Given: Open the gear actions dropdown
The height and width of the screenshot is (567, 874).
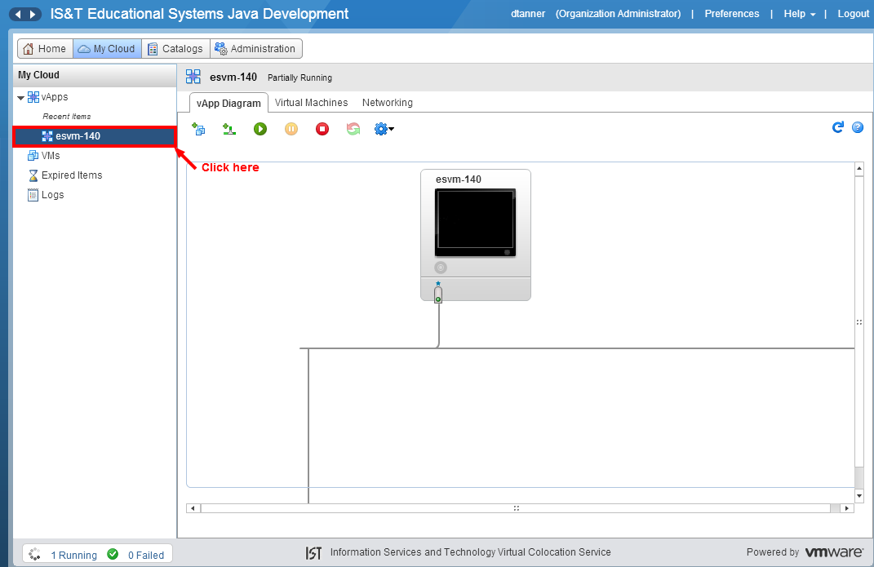Looking at the screenshot, I should pyautogui.click(x=384, y=129).
